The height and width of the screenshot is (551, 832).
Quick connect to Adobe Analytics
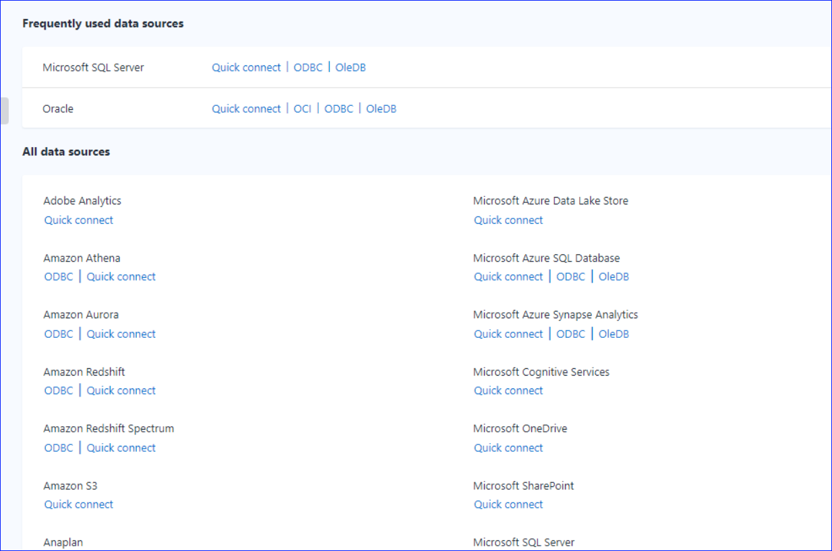[x=78, y=220]
